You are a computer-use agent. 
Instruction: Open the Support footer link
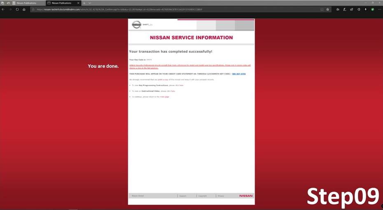coord(183,196)
